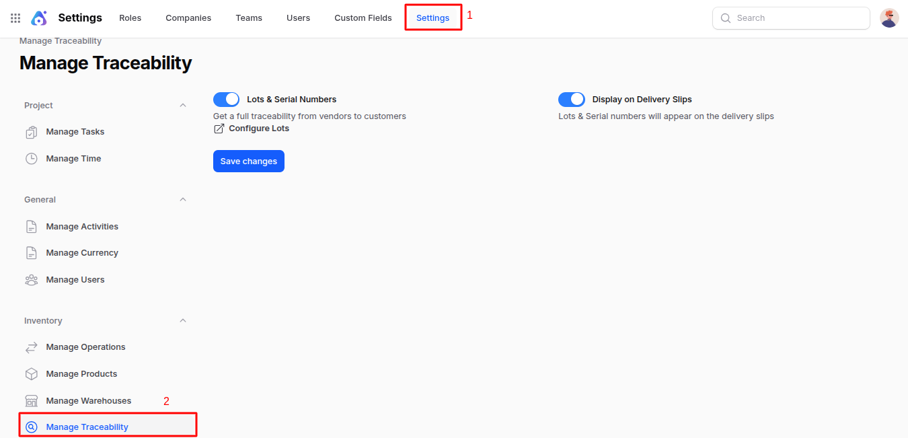The height and width of the screenshot is (438, 908).
Task: Click the Manage Operations arrows icon
Action: point(31,347)
